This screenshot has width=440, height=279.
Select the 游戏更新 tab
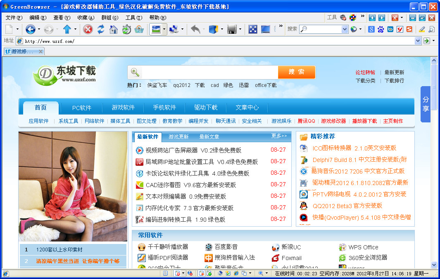178,136
